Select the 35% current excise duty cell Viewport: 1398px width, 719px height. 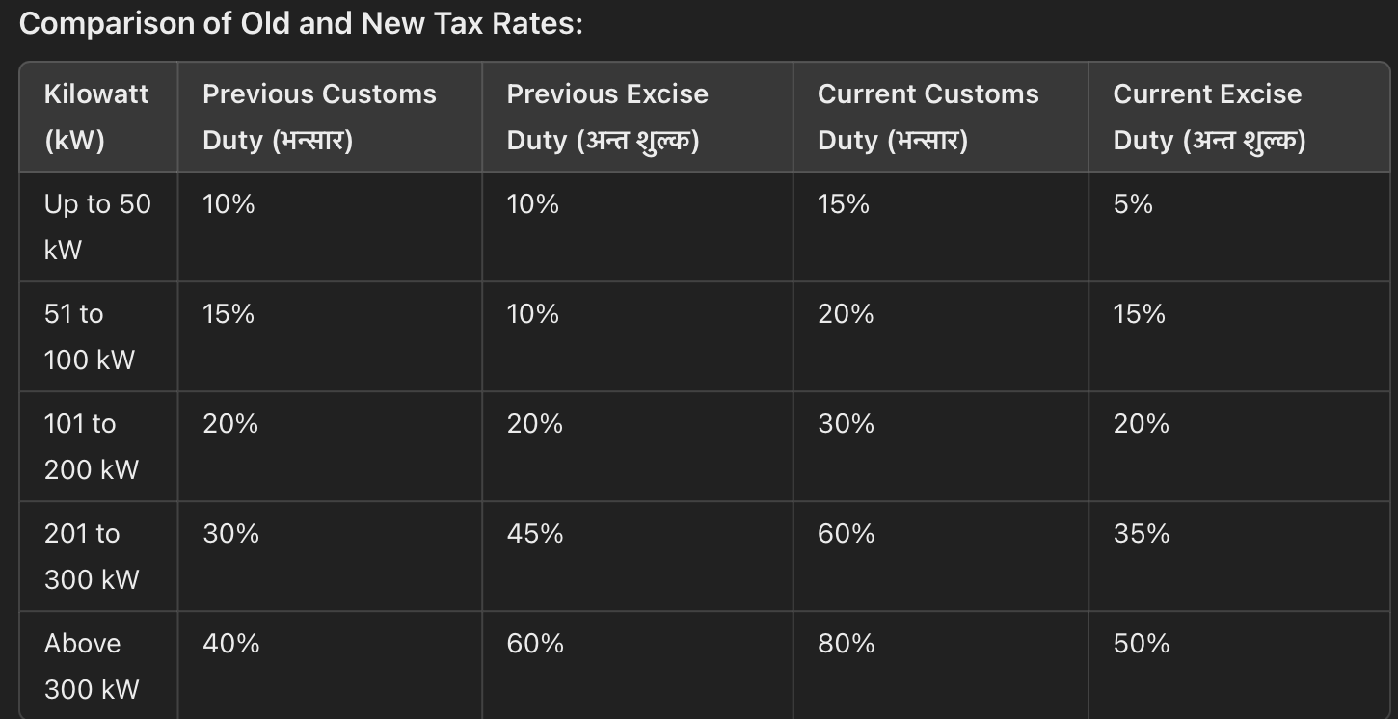point(1142,534)
